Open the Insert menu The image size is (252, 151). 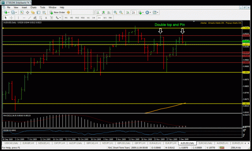click(24, 7)
